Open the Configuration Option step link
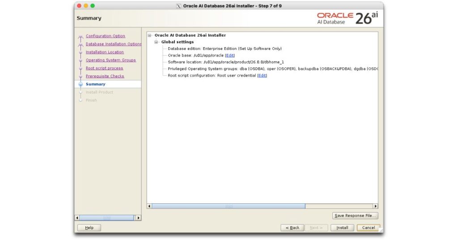 coord(106,36)
